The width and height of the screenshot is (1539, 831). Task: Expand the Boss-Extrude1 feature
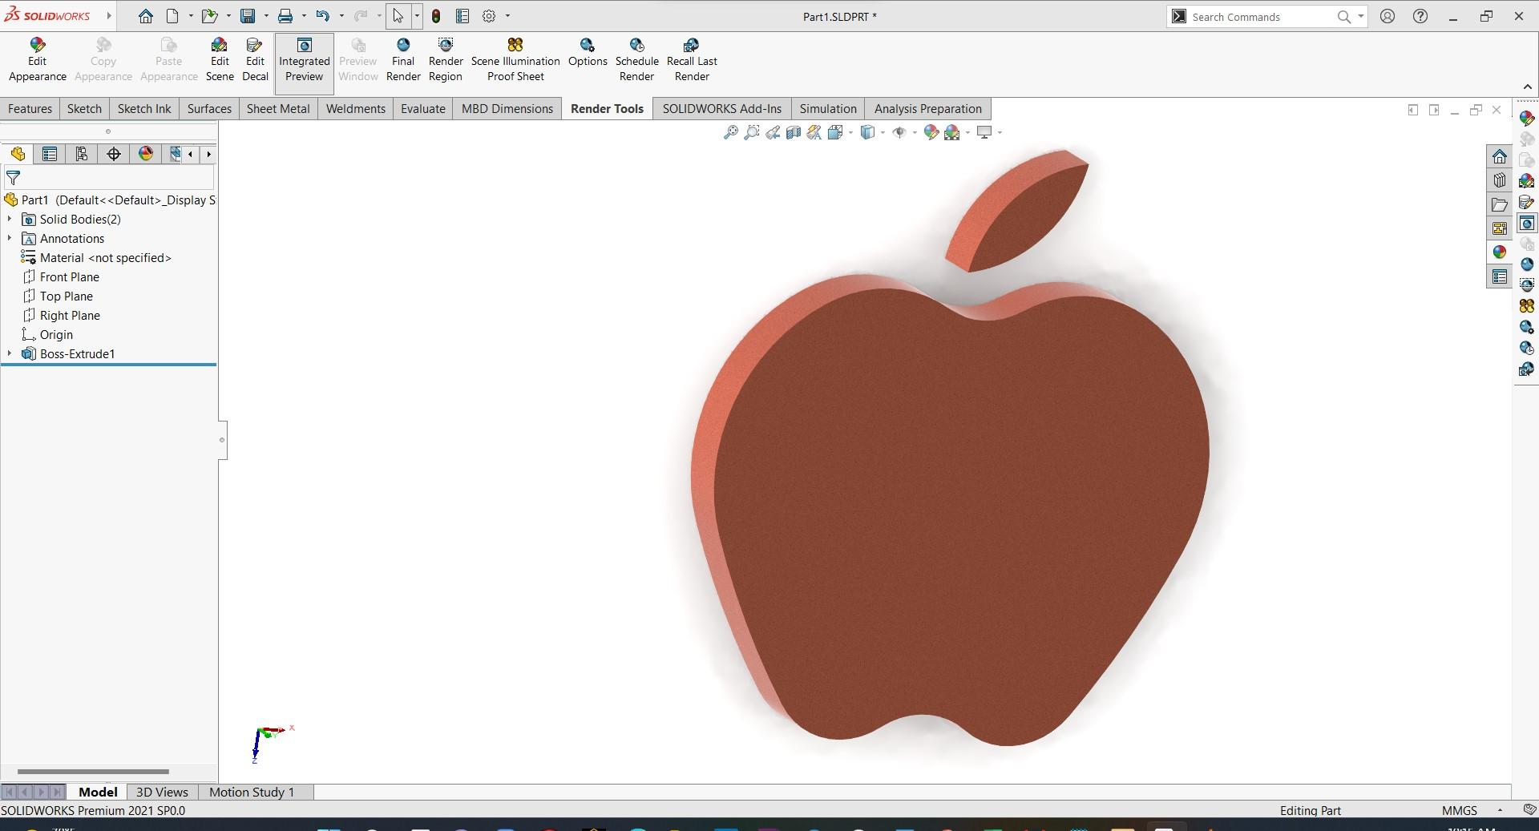pos(9,353)
